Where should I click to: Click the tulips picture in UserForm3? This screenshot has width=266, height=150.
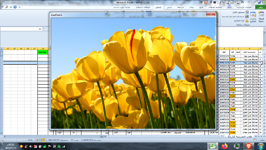click(133, 73)
